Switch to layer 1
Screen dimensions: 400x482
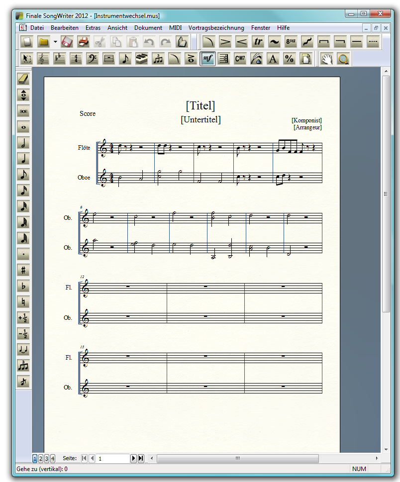35,459
